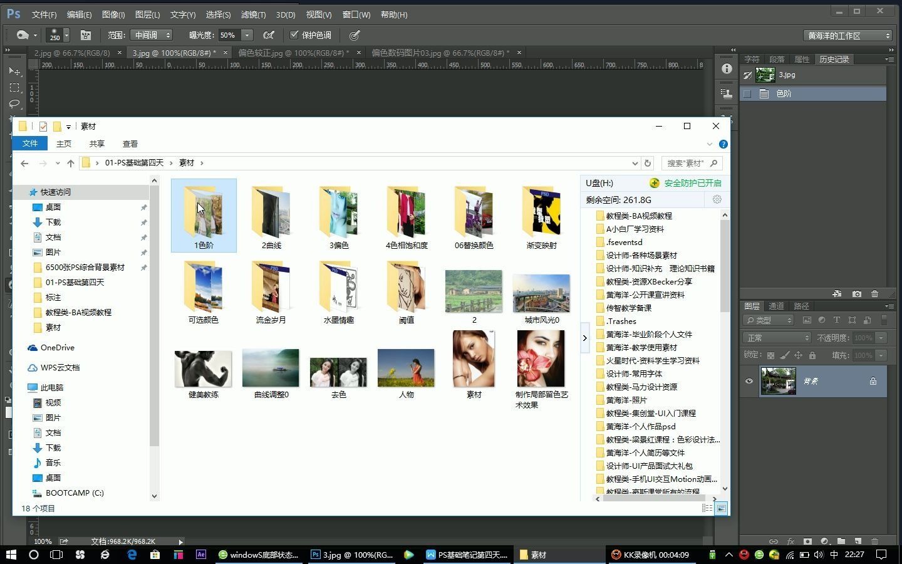Create new snapshot camera icon

[x=856, y=294]
